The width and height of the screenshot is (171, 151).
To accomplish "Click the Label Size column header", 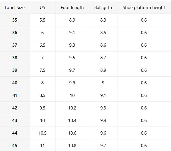I will (15, 7).
